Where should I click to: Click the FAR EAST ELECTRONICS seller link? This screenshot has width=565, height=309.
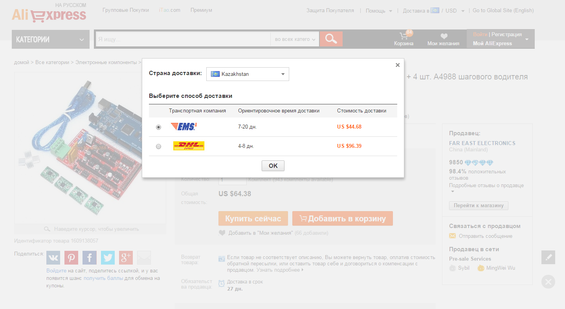pyautogui.click(x=482, y=143)
